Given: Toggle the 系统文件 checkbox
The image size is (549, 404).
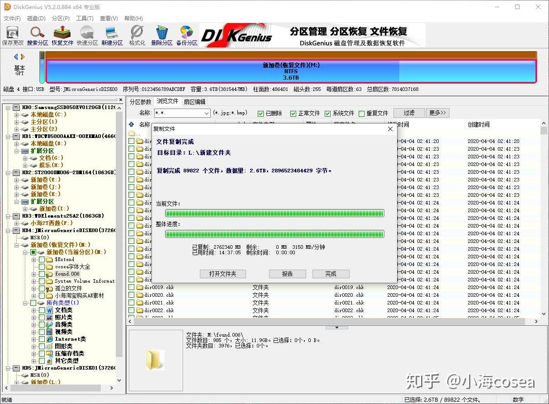Looking at the screenshot, I should coord(328,114).
